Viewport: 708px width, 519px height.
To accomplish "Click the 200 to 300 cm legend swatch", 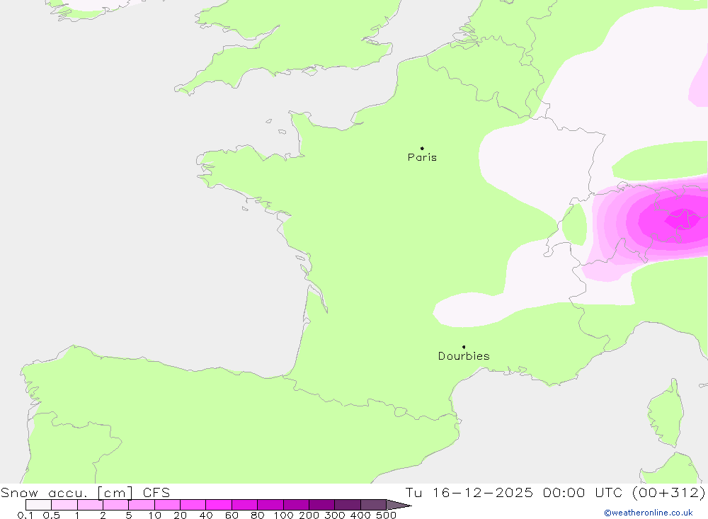I will [322, 505].
